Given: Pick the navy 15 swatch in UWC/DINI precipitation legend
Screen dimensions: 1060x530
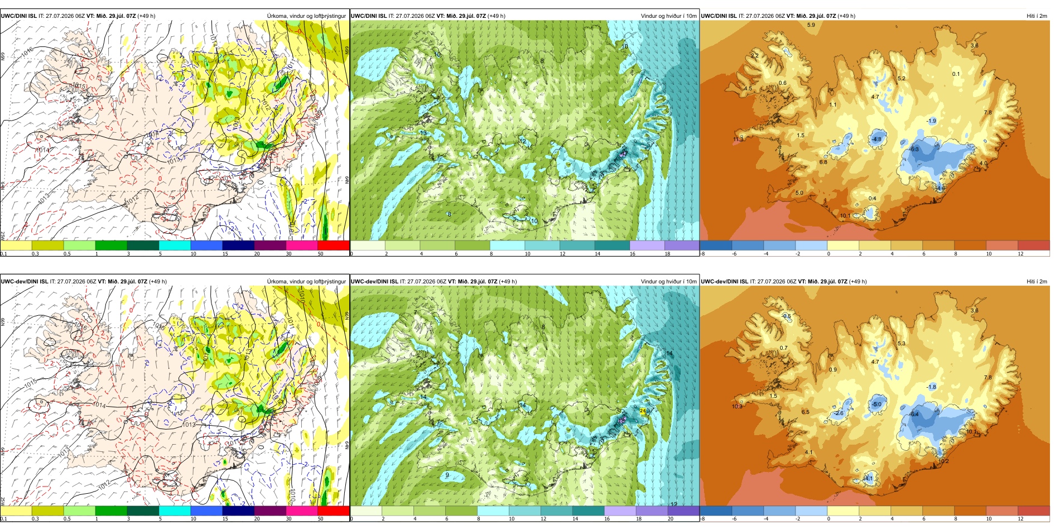Looking at the screenshot, I should coord(238,245).
